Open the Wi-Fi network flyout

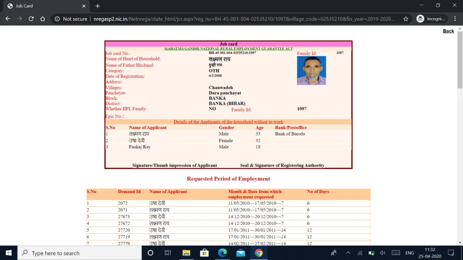[360, 254]
